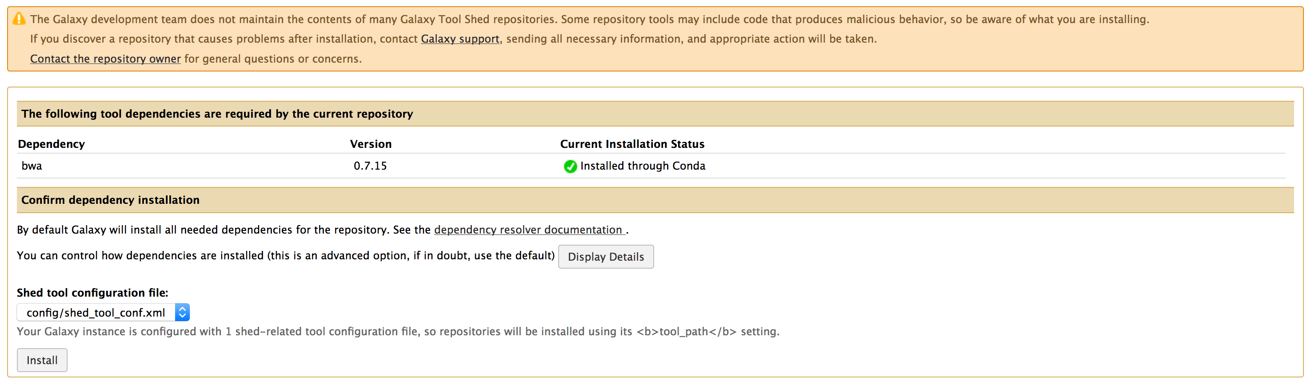
Task: Click the tool_path setting help text
Action: [397, 332]
